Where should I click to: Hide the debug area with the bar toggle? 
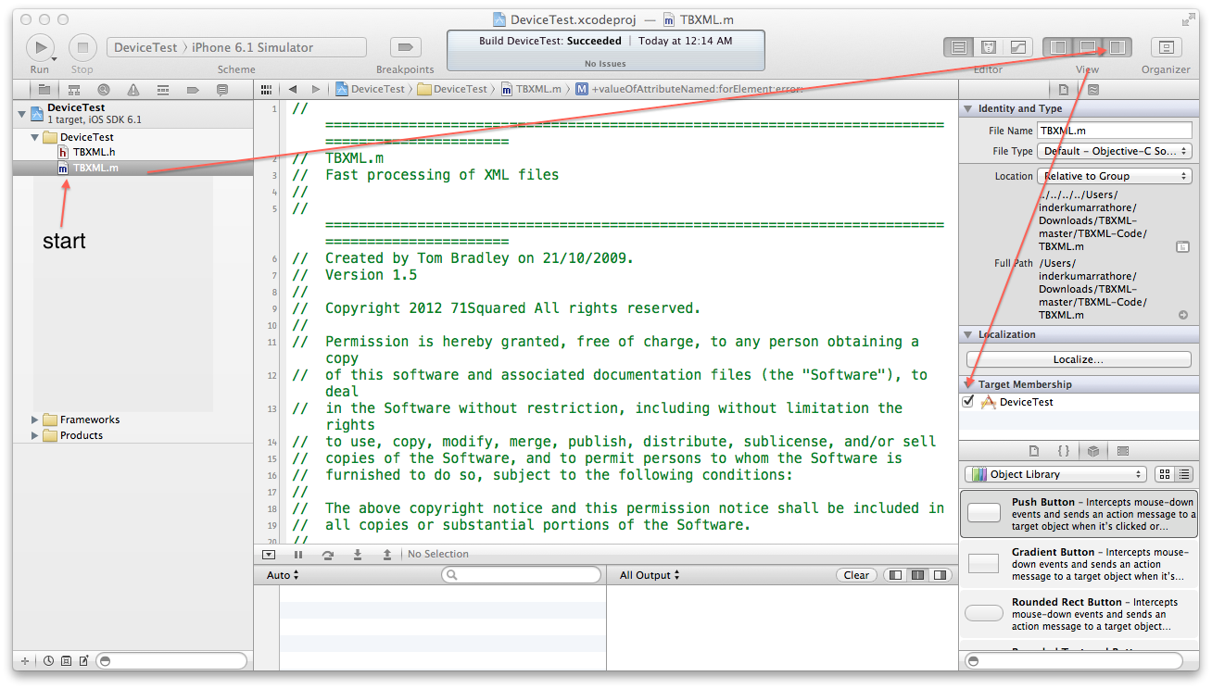(x=269, y=555)
